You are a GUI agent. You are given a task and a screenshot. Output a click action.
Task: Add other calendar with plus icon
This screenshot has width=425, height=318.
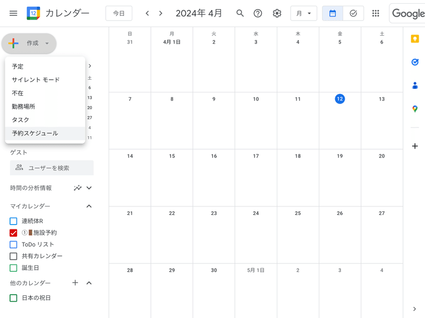click(75, 283)
